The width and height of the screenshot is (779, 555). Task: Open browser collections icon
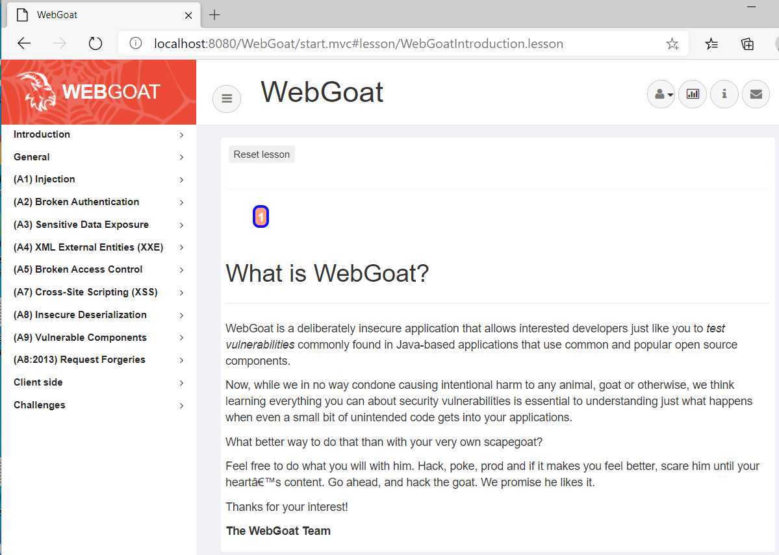[x=747, y=43]
